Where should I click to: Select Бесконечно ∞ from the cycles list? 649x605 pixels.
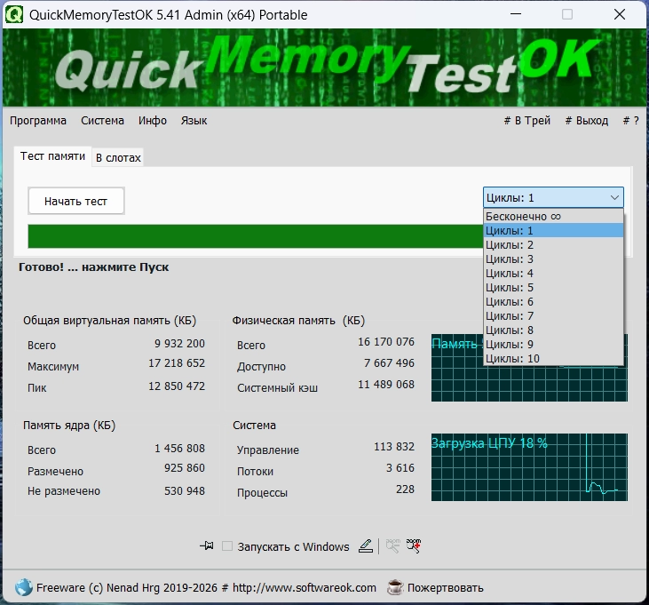[553, 216]
